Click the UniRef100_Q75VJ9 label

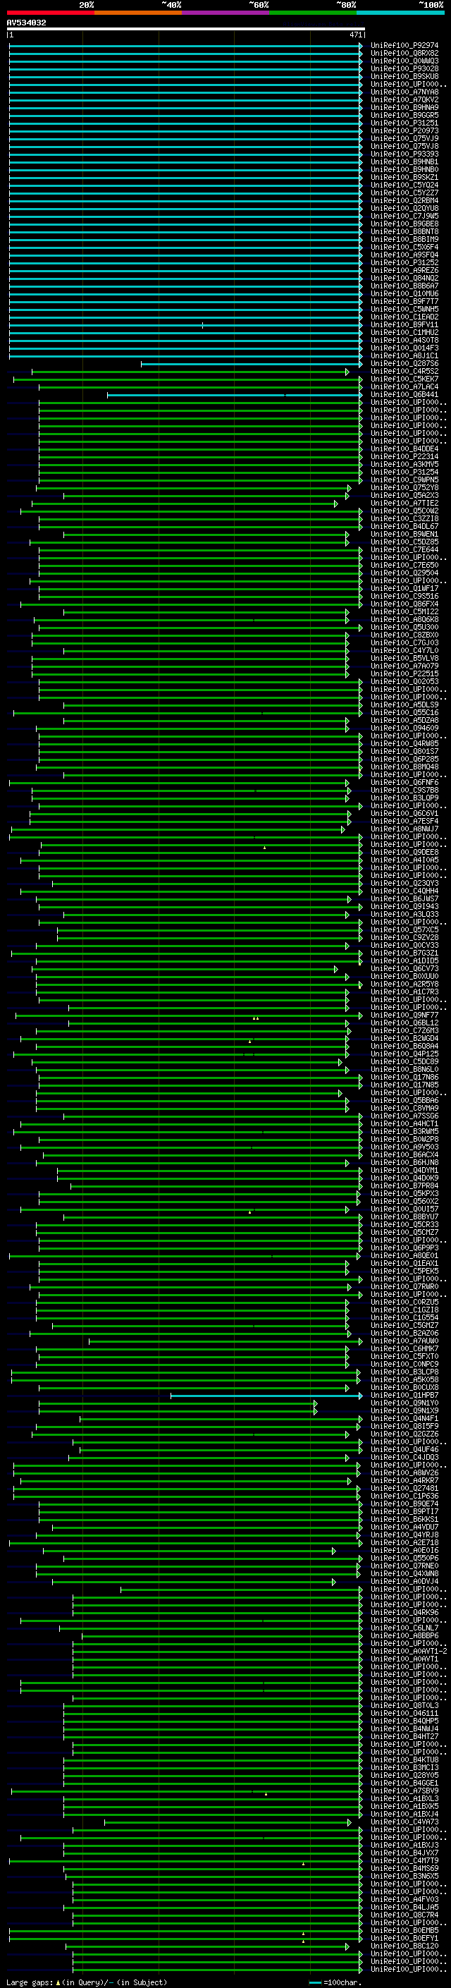(404, 138)
